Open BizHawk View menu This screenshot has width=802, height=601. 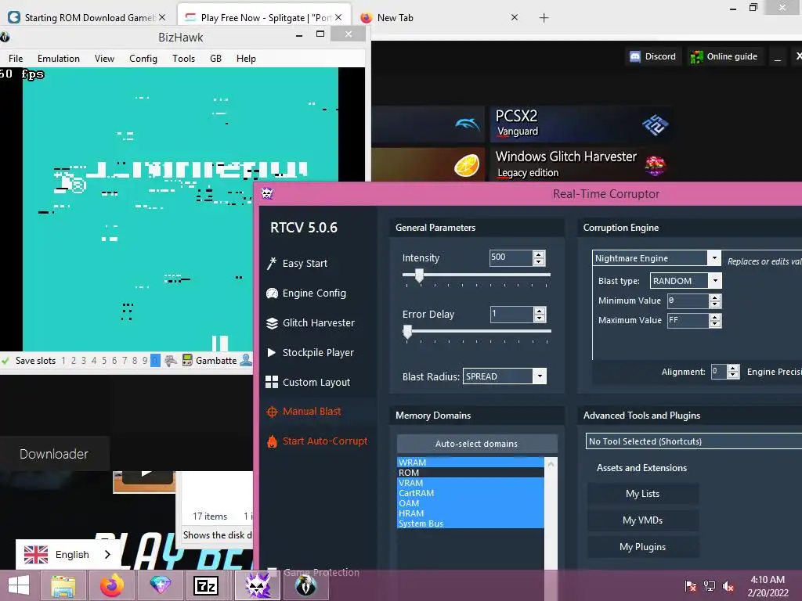click(x=104, y=58)
